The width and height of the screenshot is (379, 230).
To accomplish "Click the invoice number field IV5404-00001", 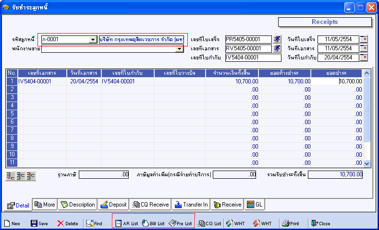I will click(x=253, y=58).
